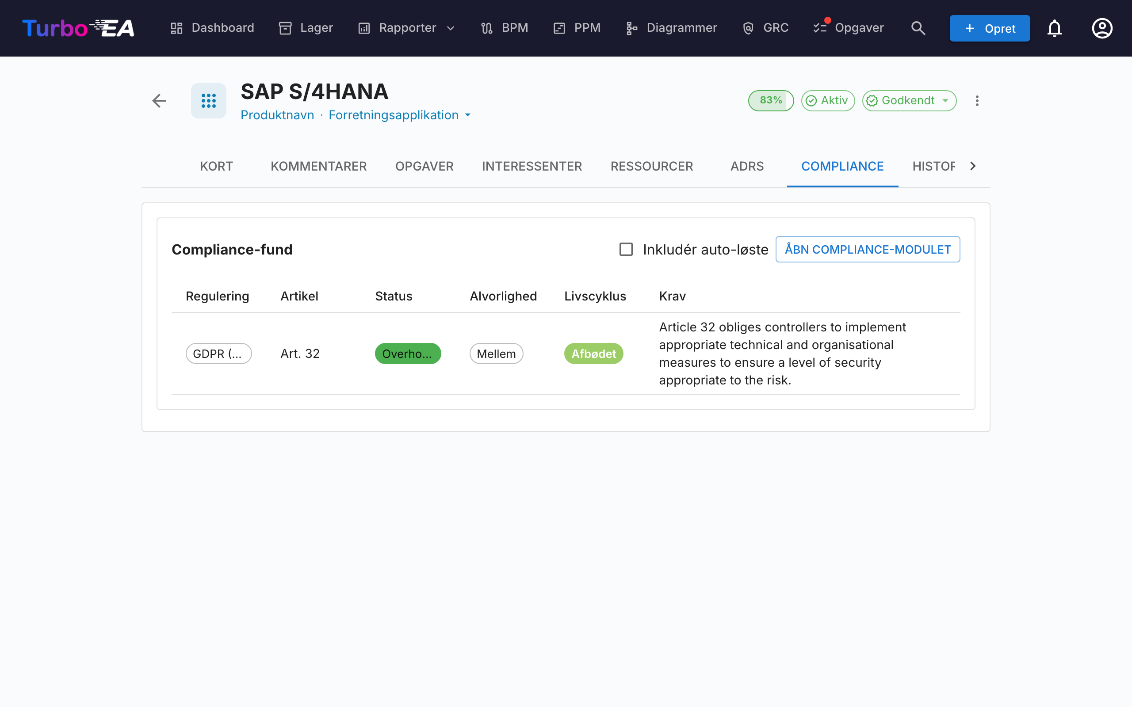The height and width of the screenshot is (707, 1132).
Task: Click the Regulering column header
Action: (218, 296)
